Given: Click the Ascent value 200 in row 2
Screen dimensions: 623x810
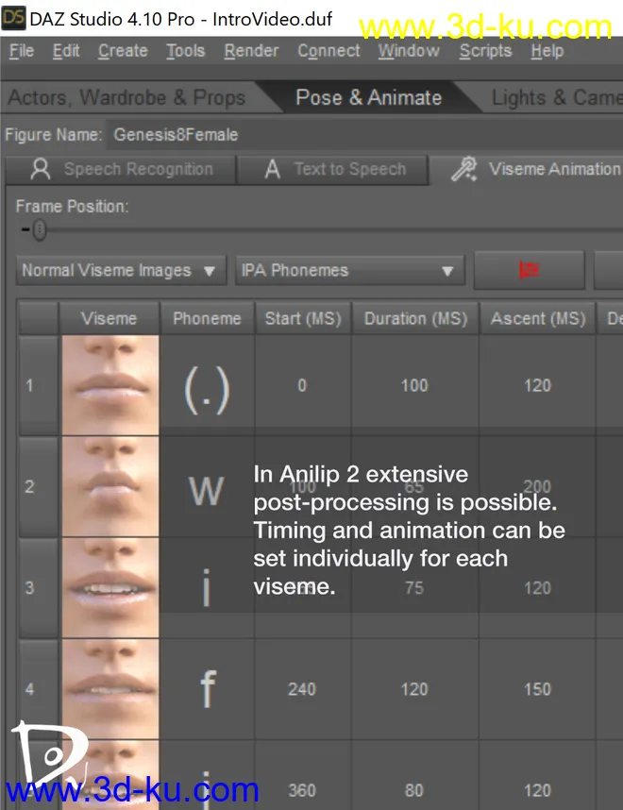Looking at the screenshot, I should click(x=537, y=486).
